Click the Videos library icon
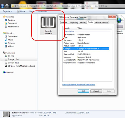Viewport: 125px width, 118px height. coord(6,46)
